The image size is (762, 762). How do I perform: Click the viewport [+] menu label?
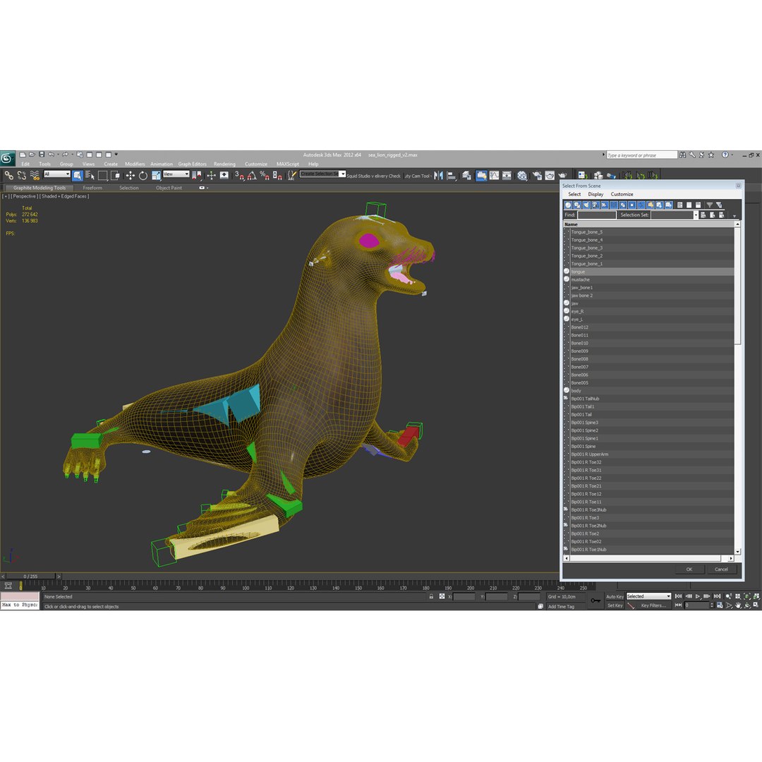tap(6, 196)
